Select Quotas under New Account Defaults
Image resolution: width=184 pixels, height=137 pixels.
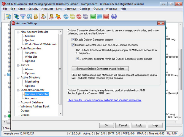(29, 40)
